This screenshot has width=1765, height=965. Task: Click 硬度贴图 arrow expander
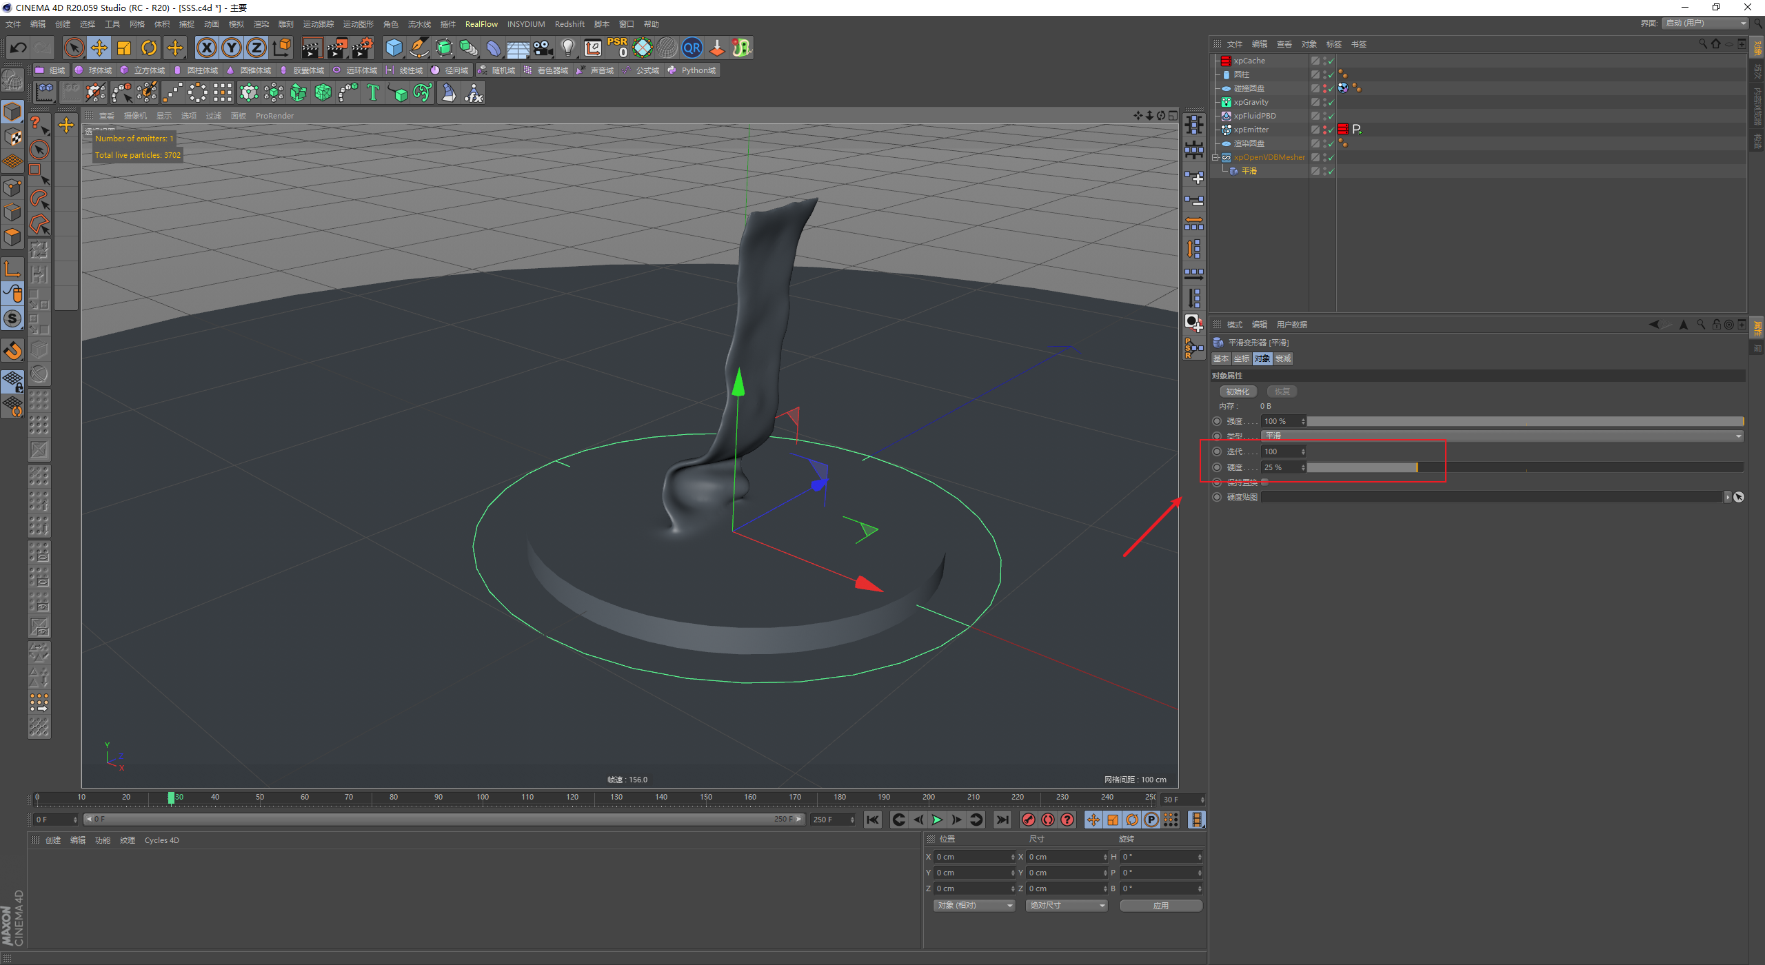[x=1728, y=497]
